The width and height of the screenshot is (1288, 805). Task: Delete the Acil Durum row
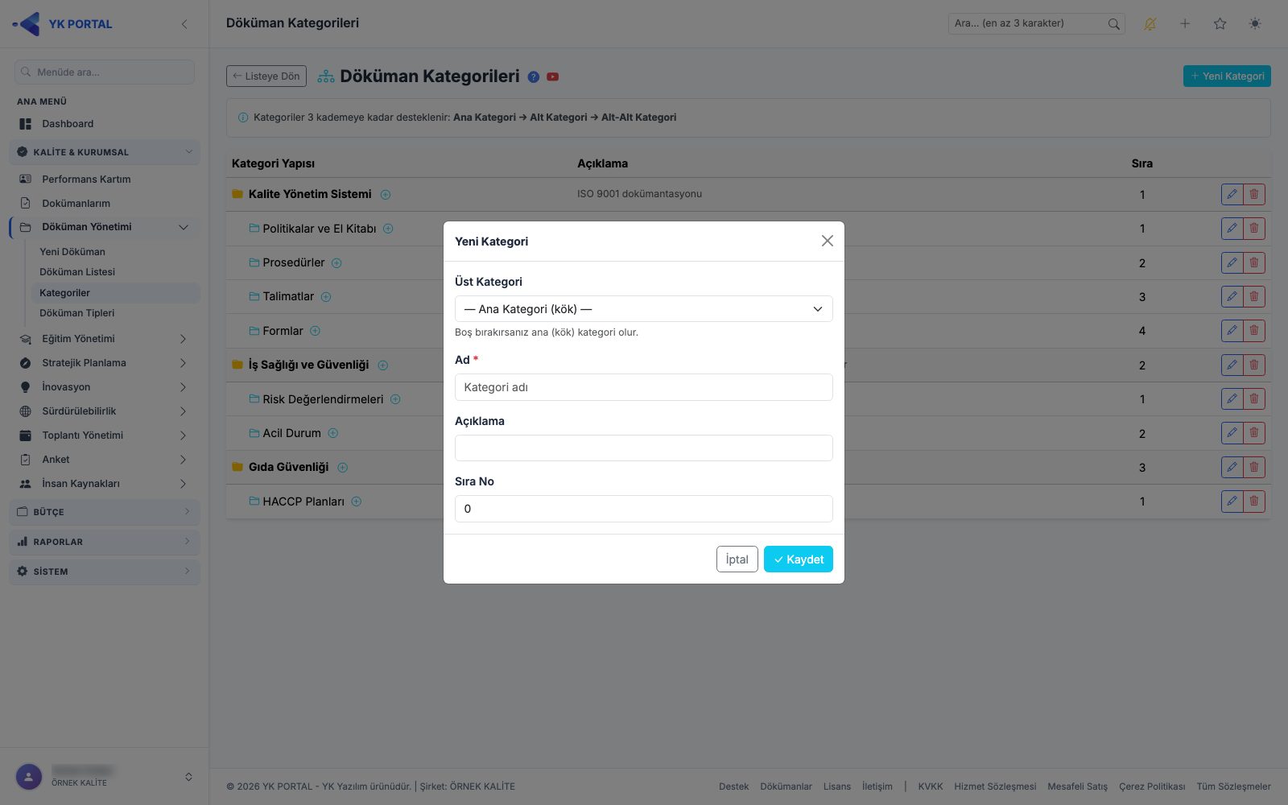tap(1253, 433)
